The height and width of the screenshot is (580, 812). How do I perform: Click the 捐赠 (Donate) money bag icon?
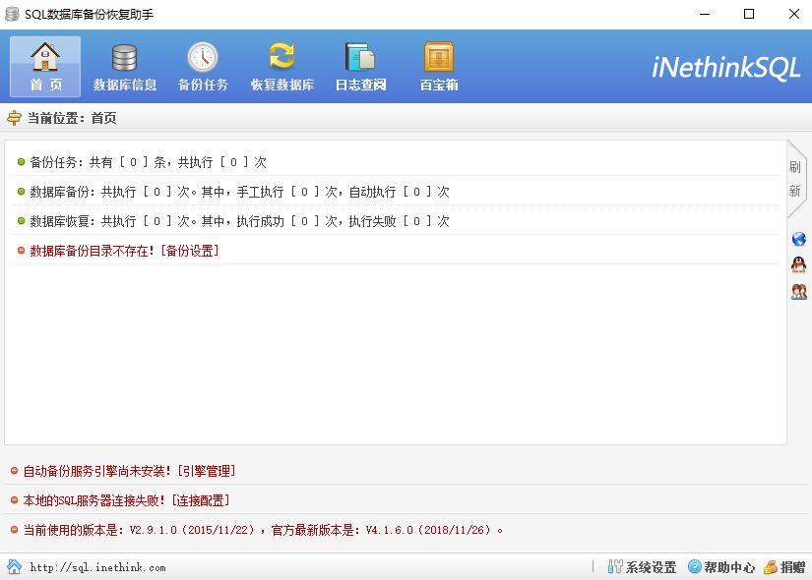point(783,567)
